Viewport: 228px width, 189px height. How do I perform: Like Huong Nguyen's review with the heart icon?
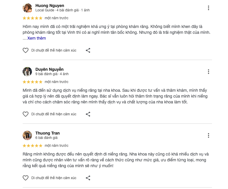pyautogui.click(x=26, y=50)
